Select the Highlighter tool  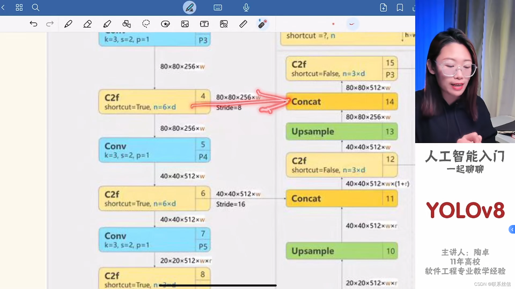point(107,24)
